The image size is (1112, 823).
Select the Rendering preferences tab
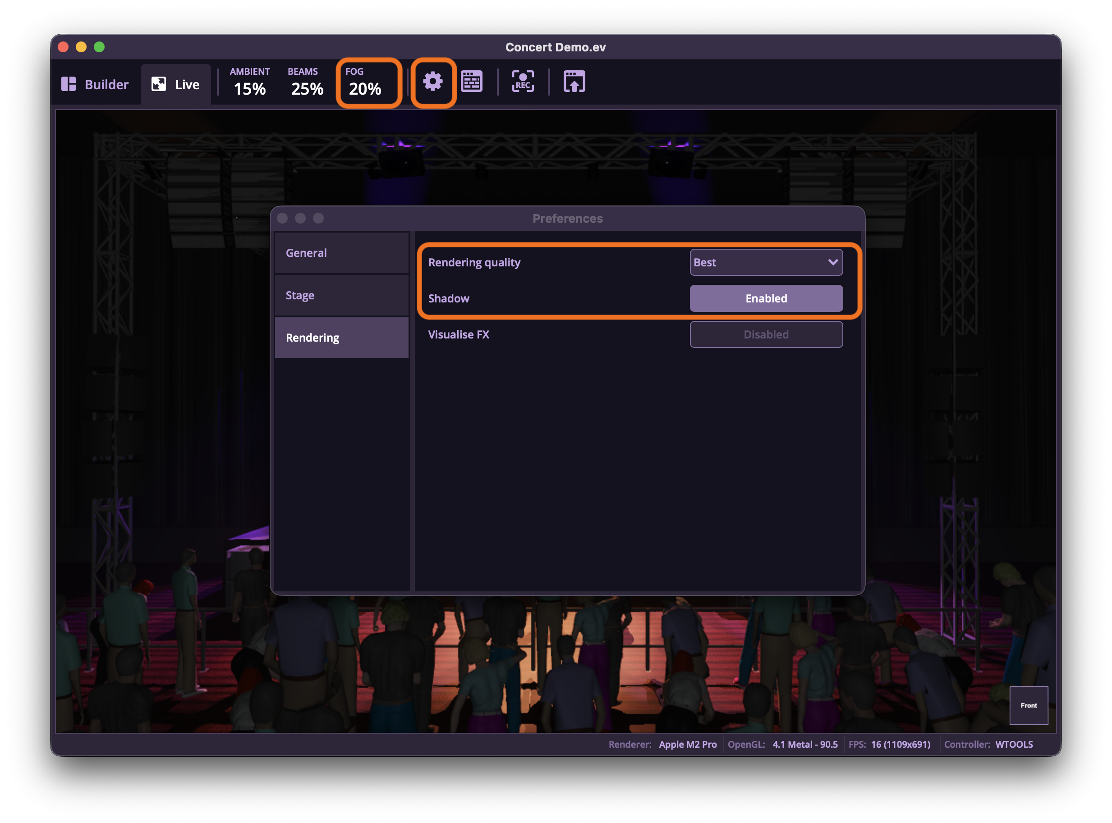coord(342,338)
